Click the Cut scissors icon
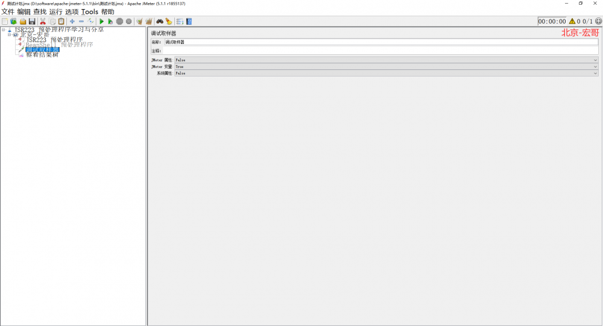The image size is (603, 326). (43, 22)
